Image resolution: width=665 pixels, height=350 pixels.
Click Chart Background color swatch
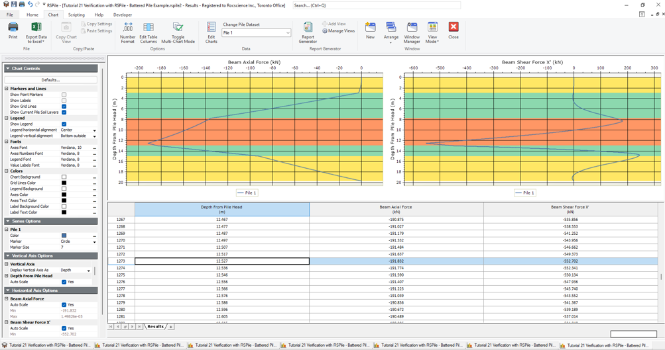64,177
